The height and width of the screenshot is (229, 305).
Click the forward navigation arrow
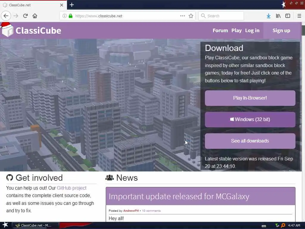tap(16, 16)
